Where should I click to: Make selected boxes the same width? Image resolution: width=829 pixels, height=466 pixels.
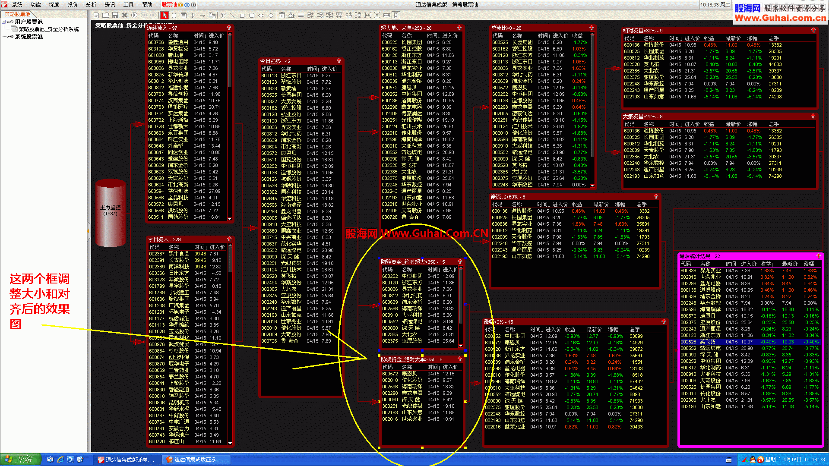tap(386, 15)
